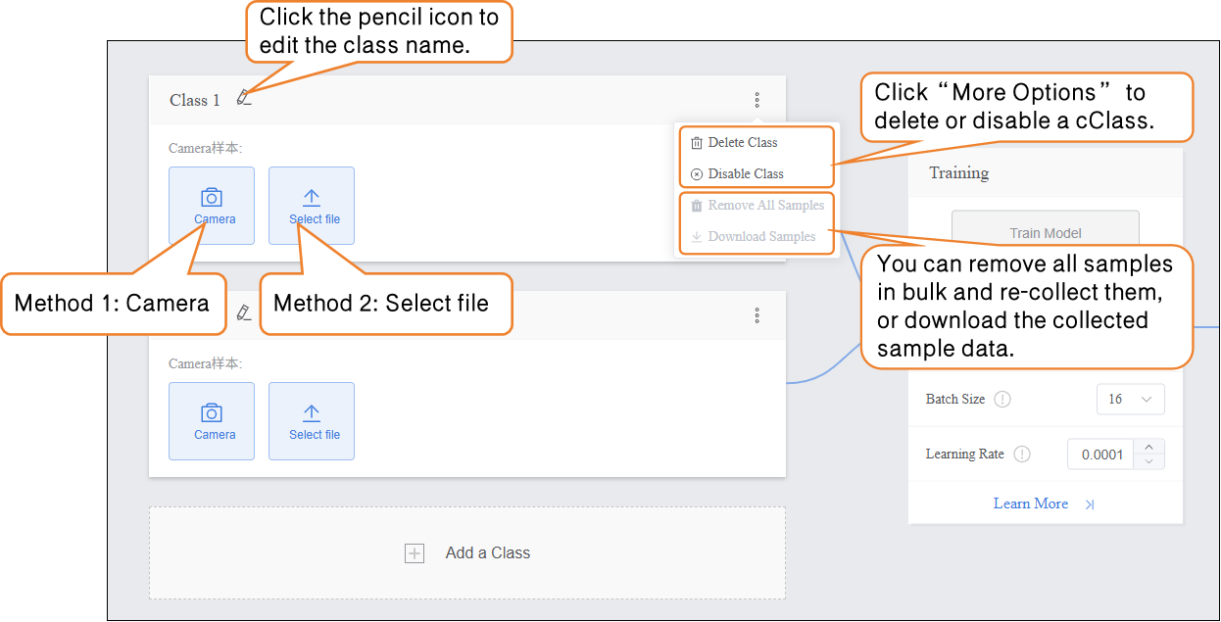This screenshot has width=1221, height=622.
Task: Increase Learning Rate with the up arrow
Action: pos(1149,447)
